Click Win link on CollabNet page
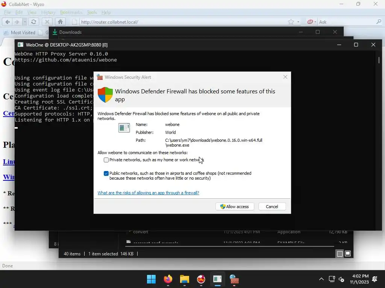Screen dimensions: 385x288 point(9,177)
